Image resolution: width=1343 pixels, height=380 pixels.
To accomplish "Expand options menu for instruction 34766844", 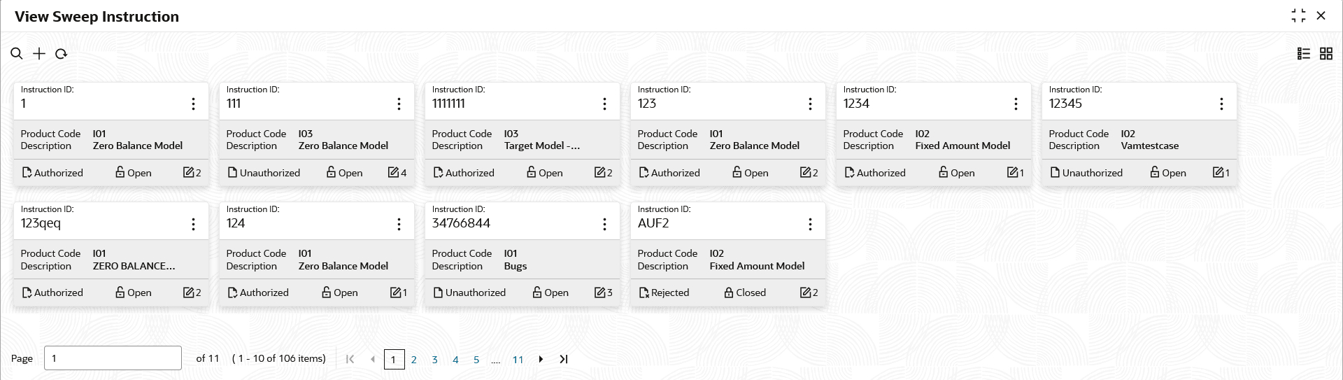I will pyautogui.click(x=604, y=224).
